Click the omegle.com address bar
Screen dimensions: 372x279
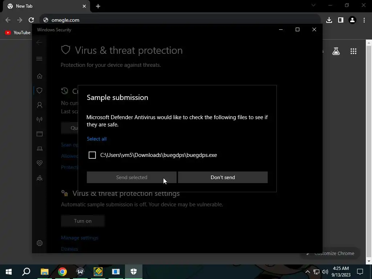point(180,20)
